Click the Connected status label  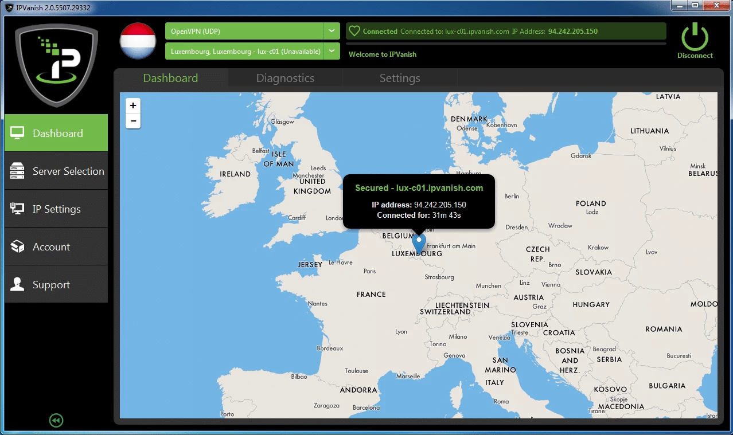coord(380,32)
